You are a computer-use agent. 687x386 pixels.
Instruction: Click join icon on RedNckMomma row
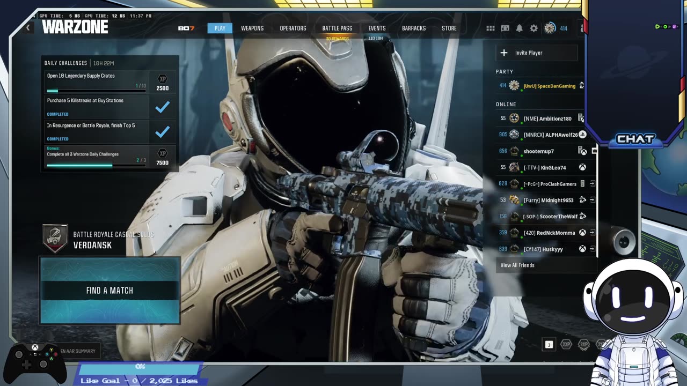(x=593, y=233)
